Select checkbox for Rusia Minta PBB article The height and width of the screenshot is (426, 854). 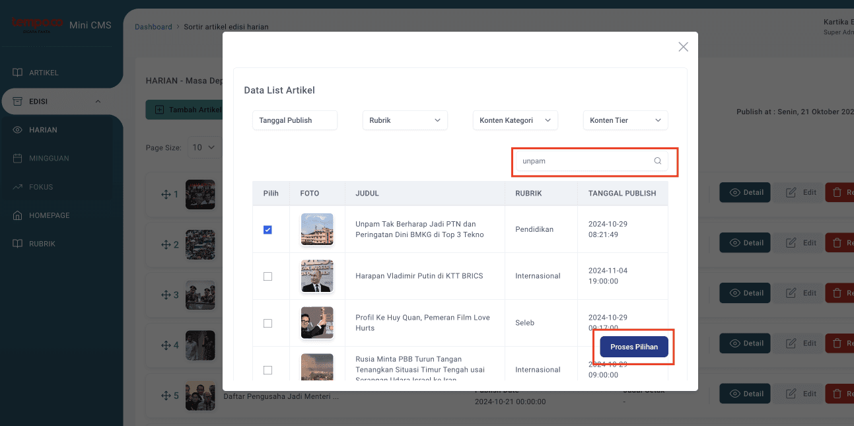tap(267, 371)
